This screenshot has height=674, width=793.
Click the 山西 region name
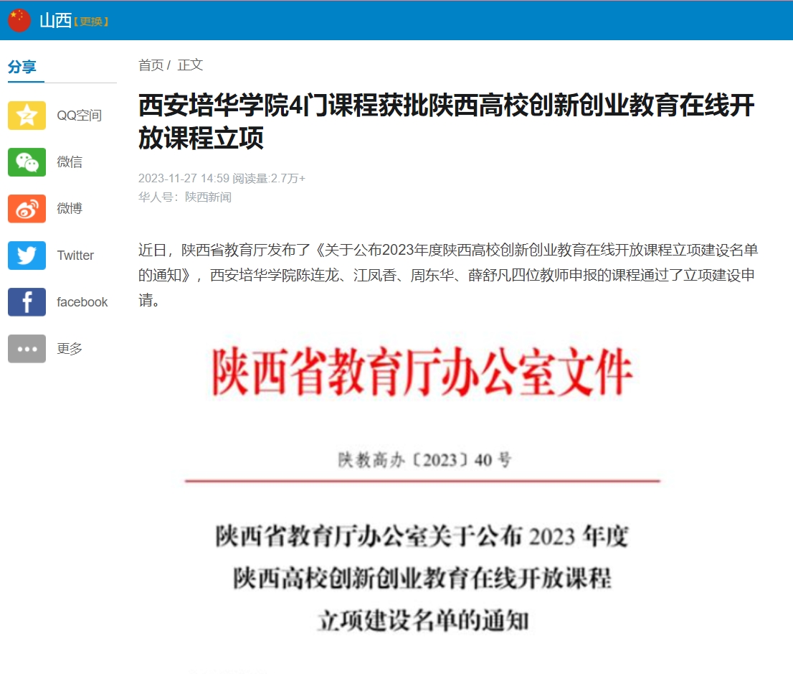pos(55,21)
